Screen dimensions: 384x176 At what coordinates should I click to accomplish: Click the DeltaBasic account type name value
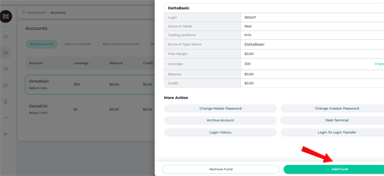pyautogui.click(x=254, y=44)
